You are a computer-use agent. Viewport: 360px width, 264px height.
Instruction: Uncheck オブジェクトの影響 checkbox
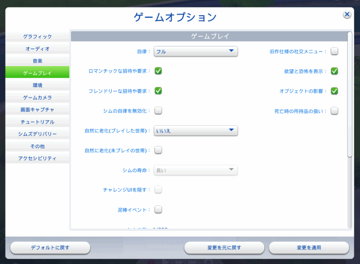(334, 91)
